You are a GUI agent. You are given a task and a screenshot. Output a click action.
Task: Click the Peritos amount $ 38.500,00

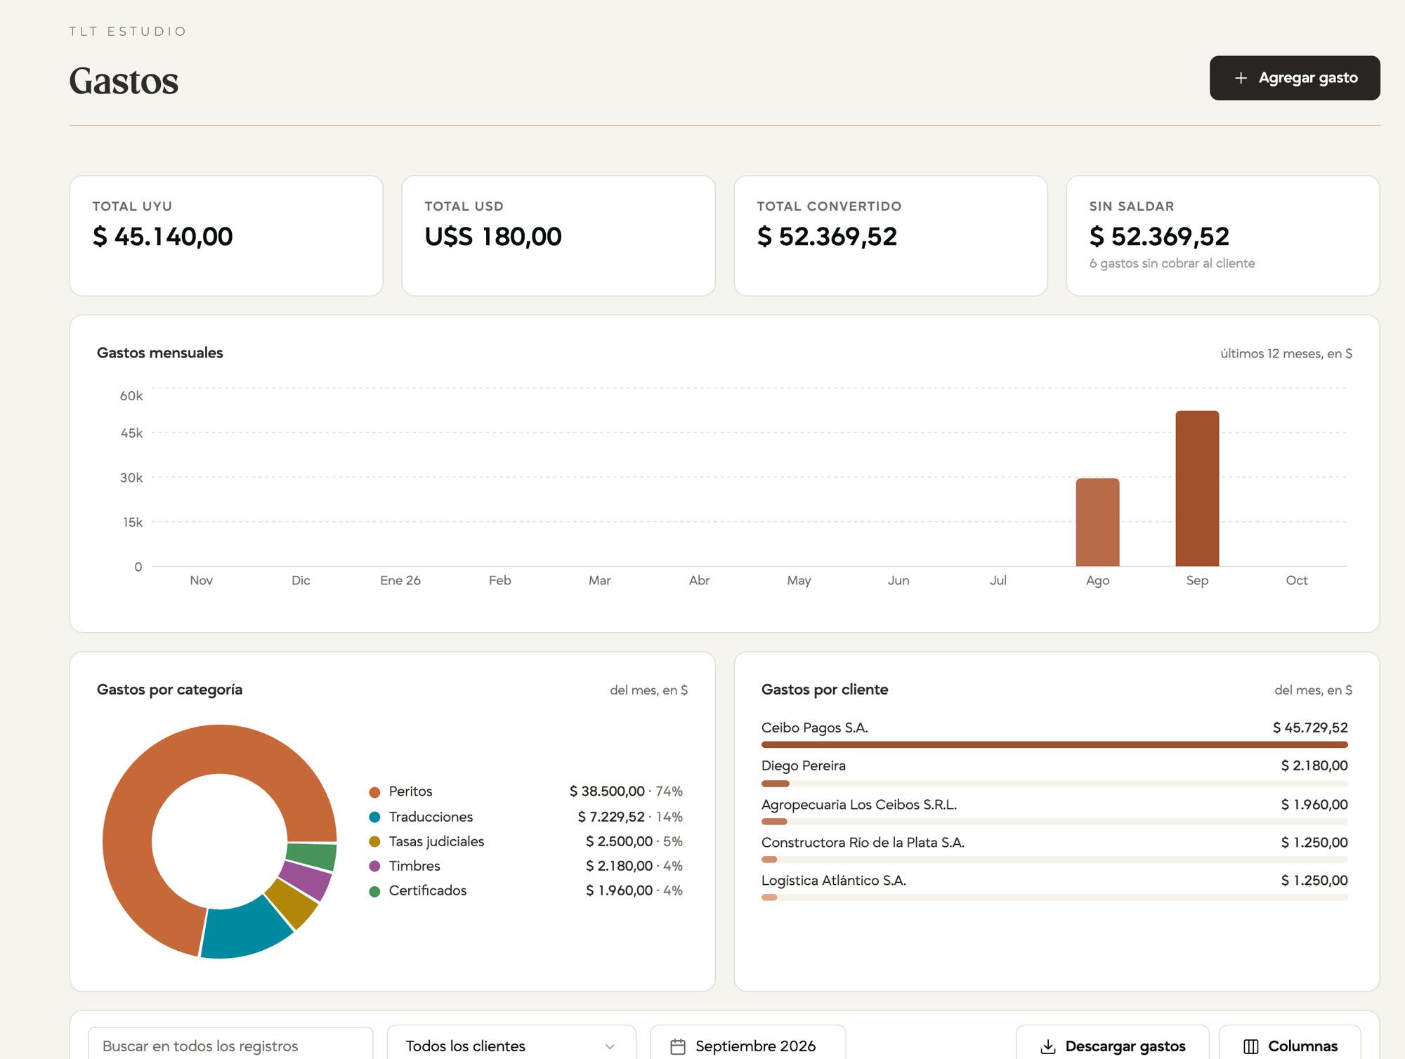point(607,791)
